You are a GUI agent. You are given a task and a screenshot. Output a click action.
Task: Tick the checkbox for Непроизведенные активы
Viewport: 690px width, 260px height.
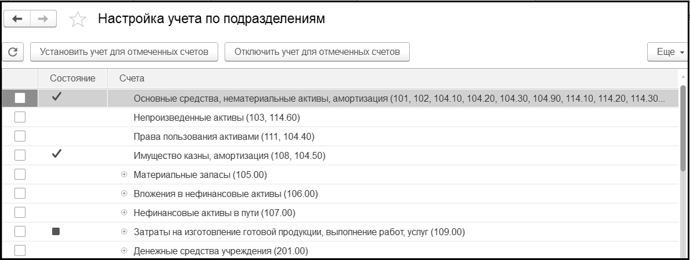click(x=20, y=117)
